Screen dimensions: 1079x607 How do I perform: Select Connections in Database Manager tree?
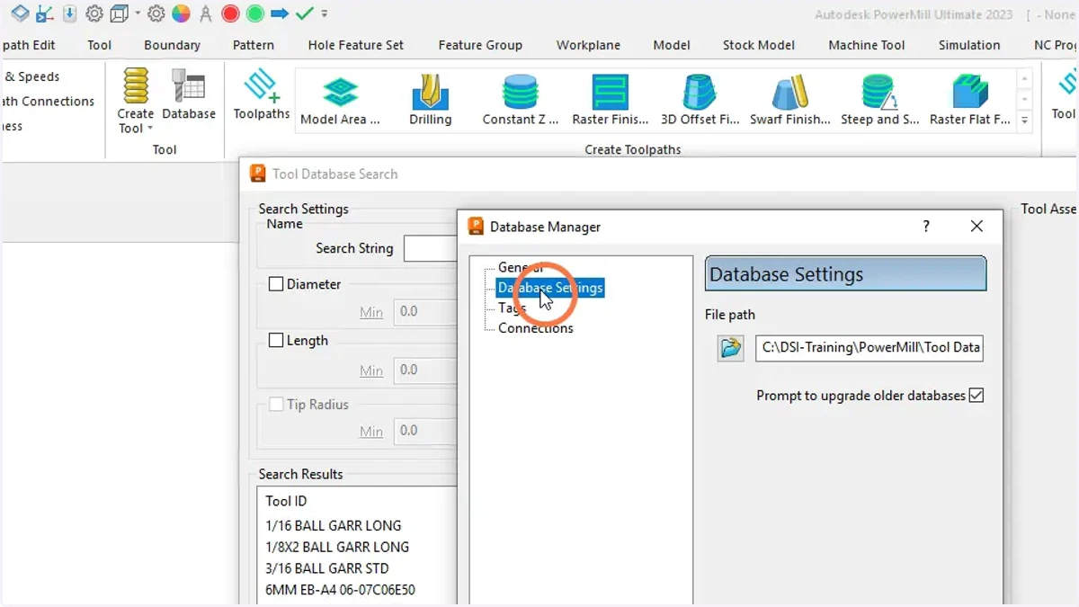coord(536,328)
